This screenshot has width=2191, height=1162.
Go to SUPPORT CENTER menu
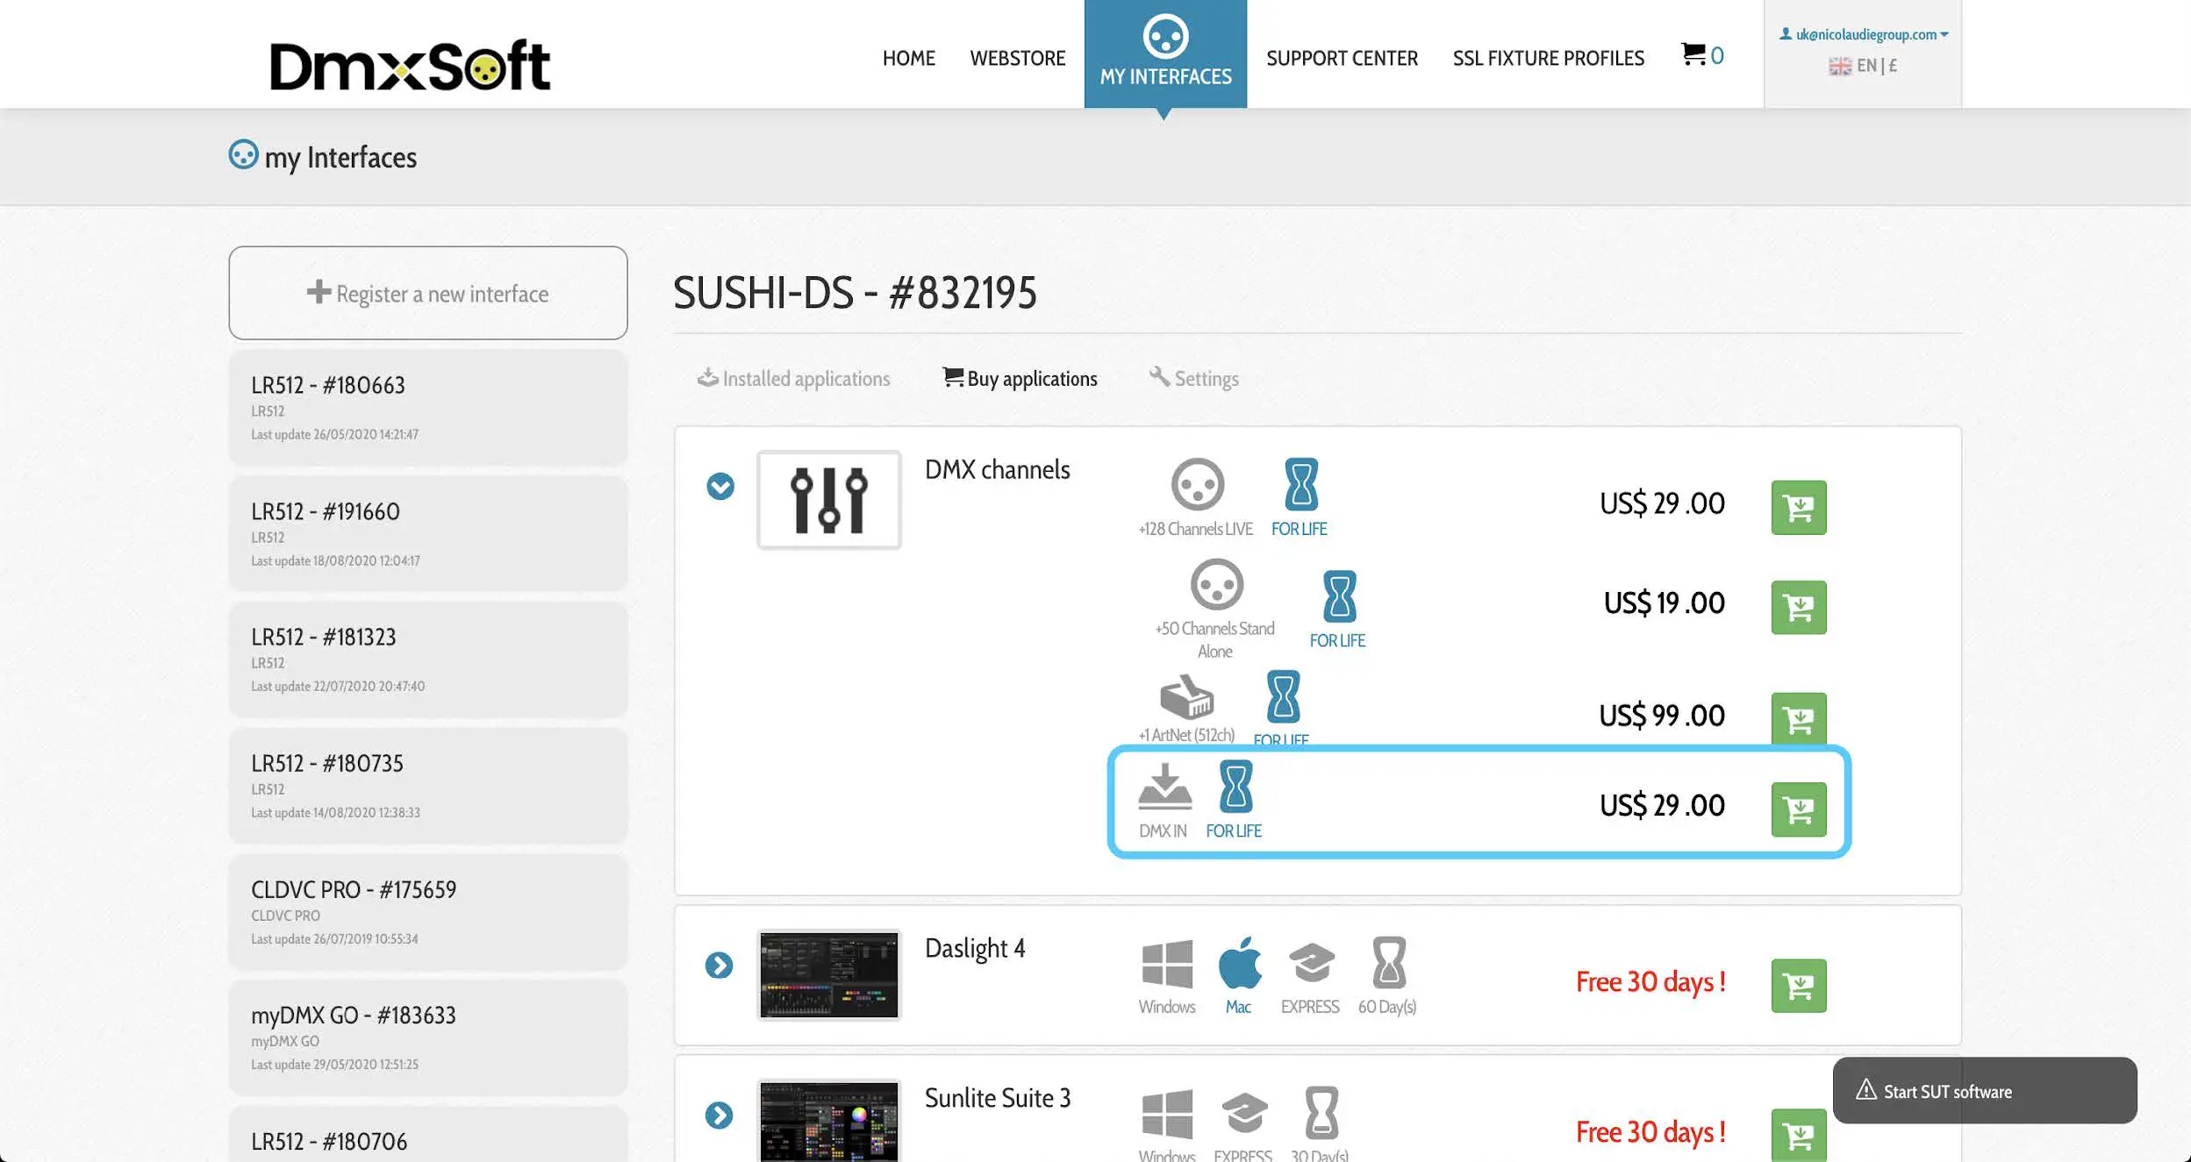(x=1342, y=58)
